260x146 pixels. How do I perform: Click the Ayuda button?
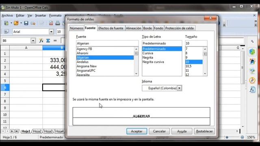(x=182, y=131)
